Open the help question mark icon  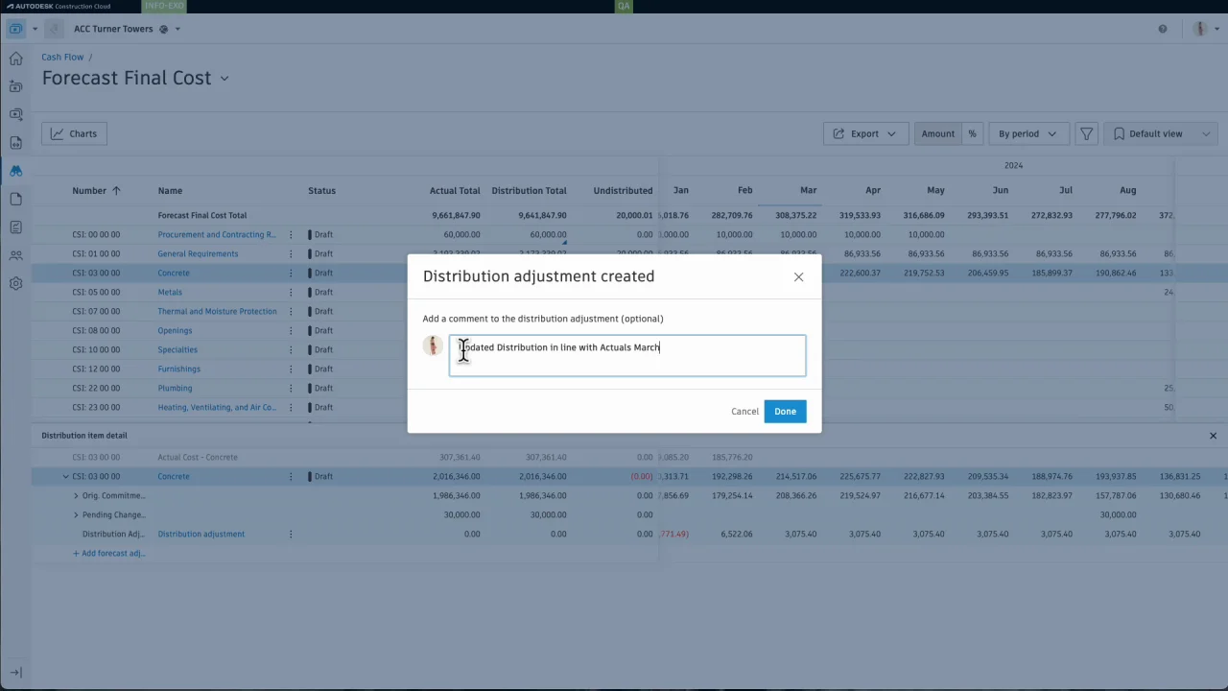(1163, 29)
